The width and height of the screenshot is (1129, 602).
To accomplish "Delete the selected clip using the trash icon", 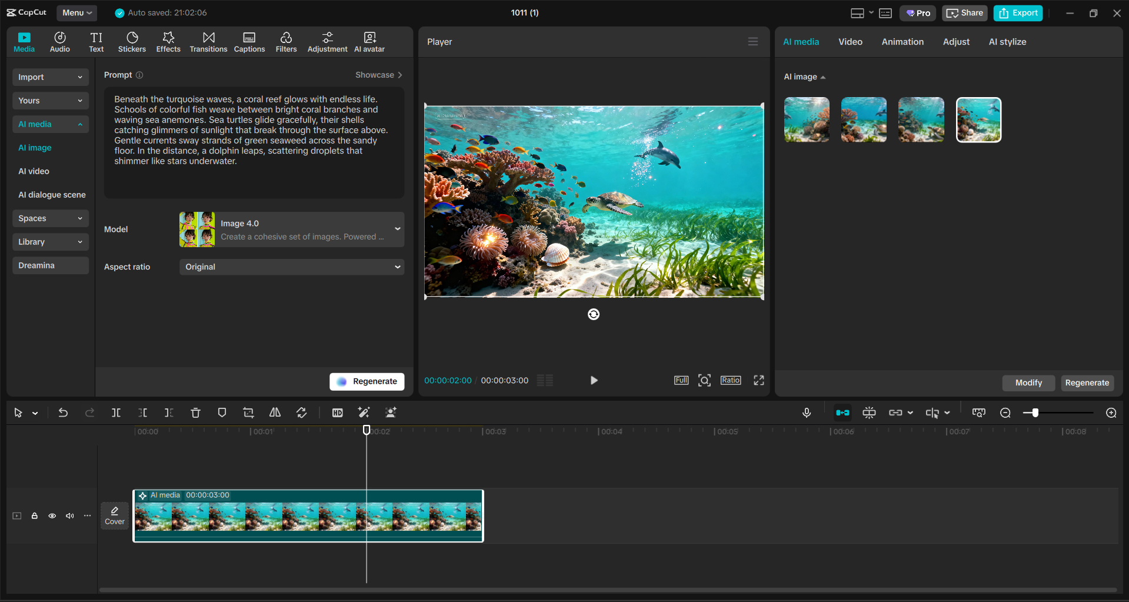I will 195,413.
